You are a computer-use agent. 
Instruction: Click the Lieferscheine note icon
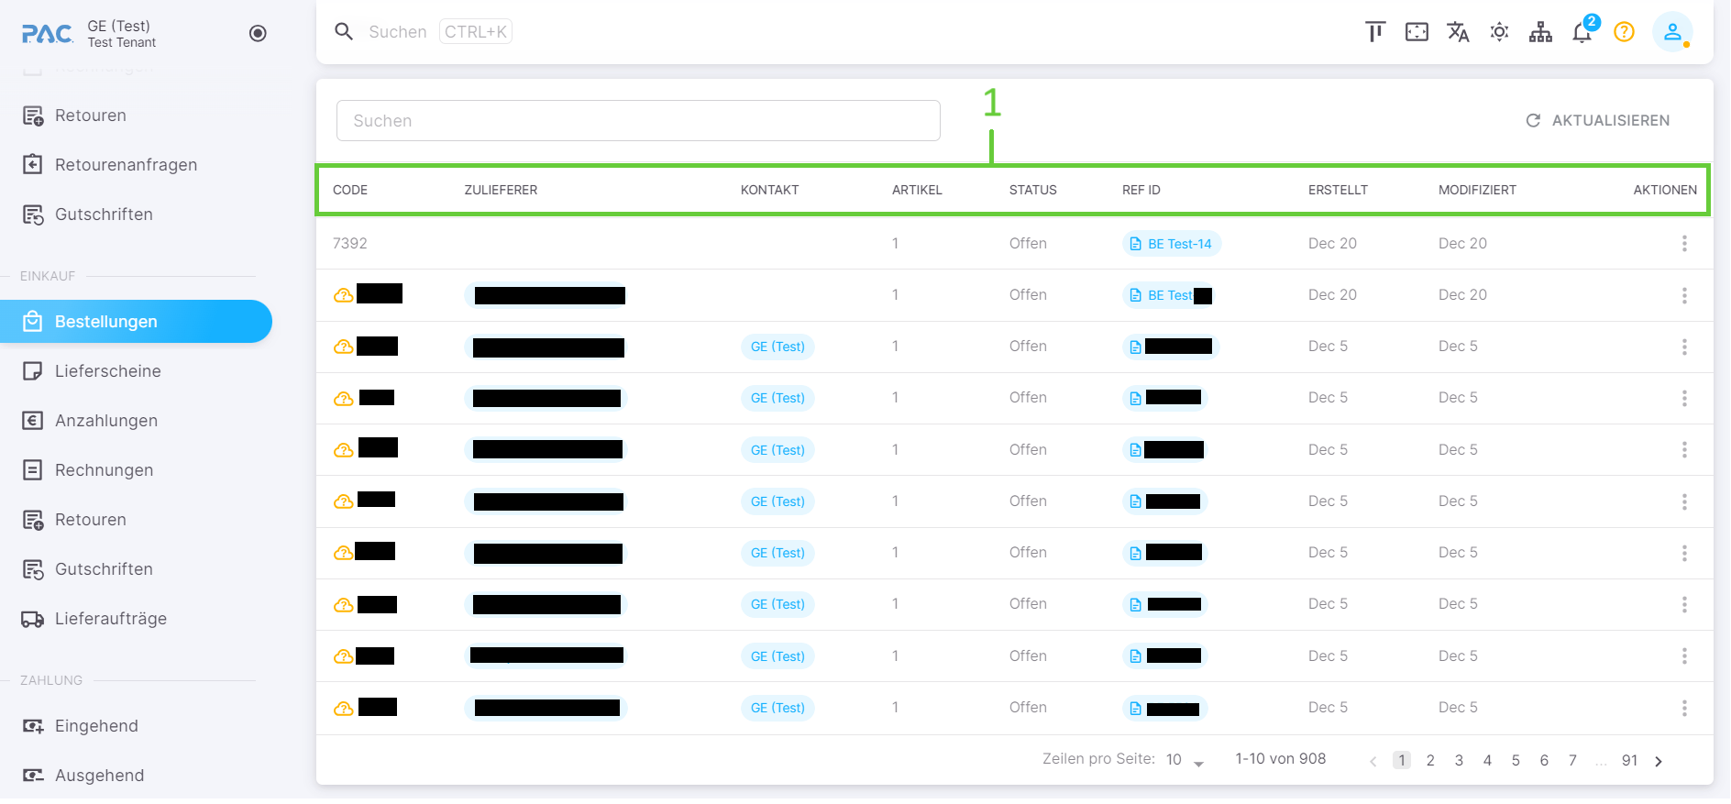[33, 371]
